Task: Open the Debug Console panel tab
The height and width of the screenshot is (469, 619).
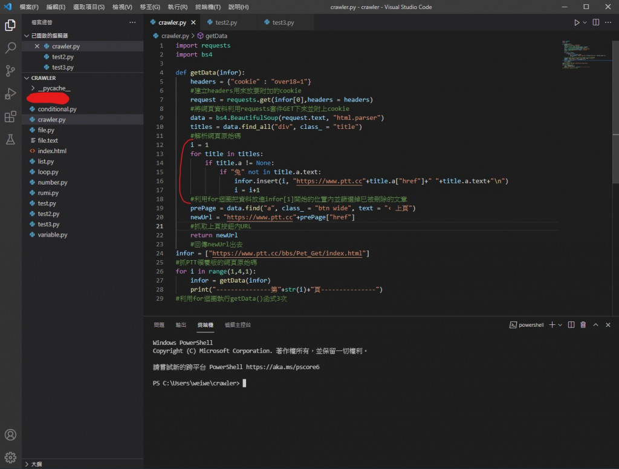Action: (x=238, y=325)
